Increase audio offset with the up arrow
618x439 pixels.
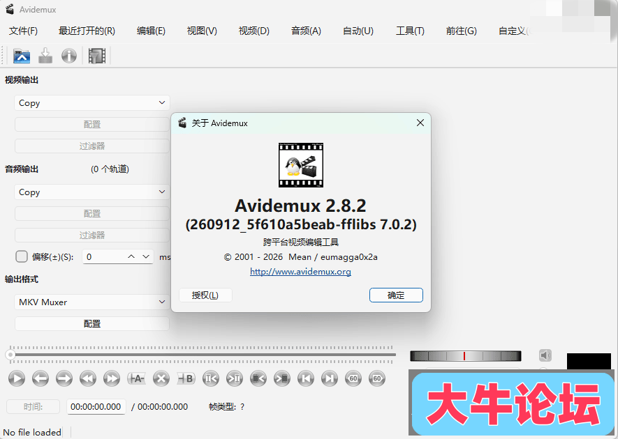[x=131, y=256]
